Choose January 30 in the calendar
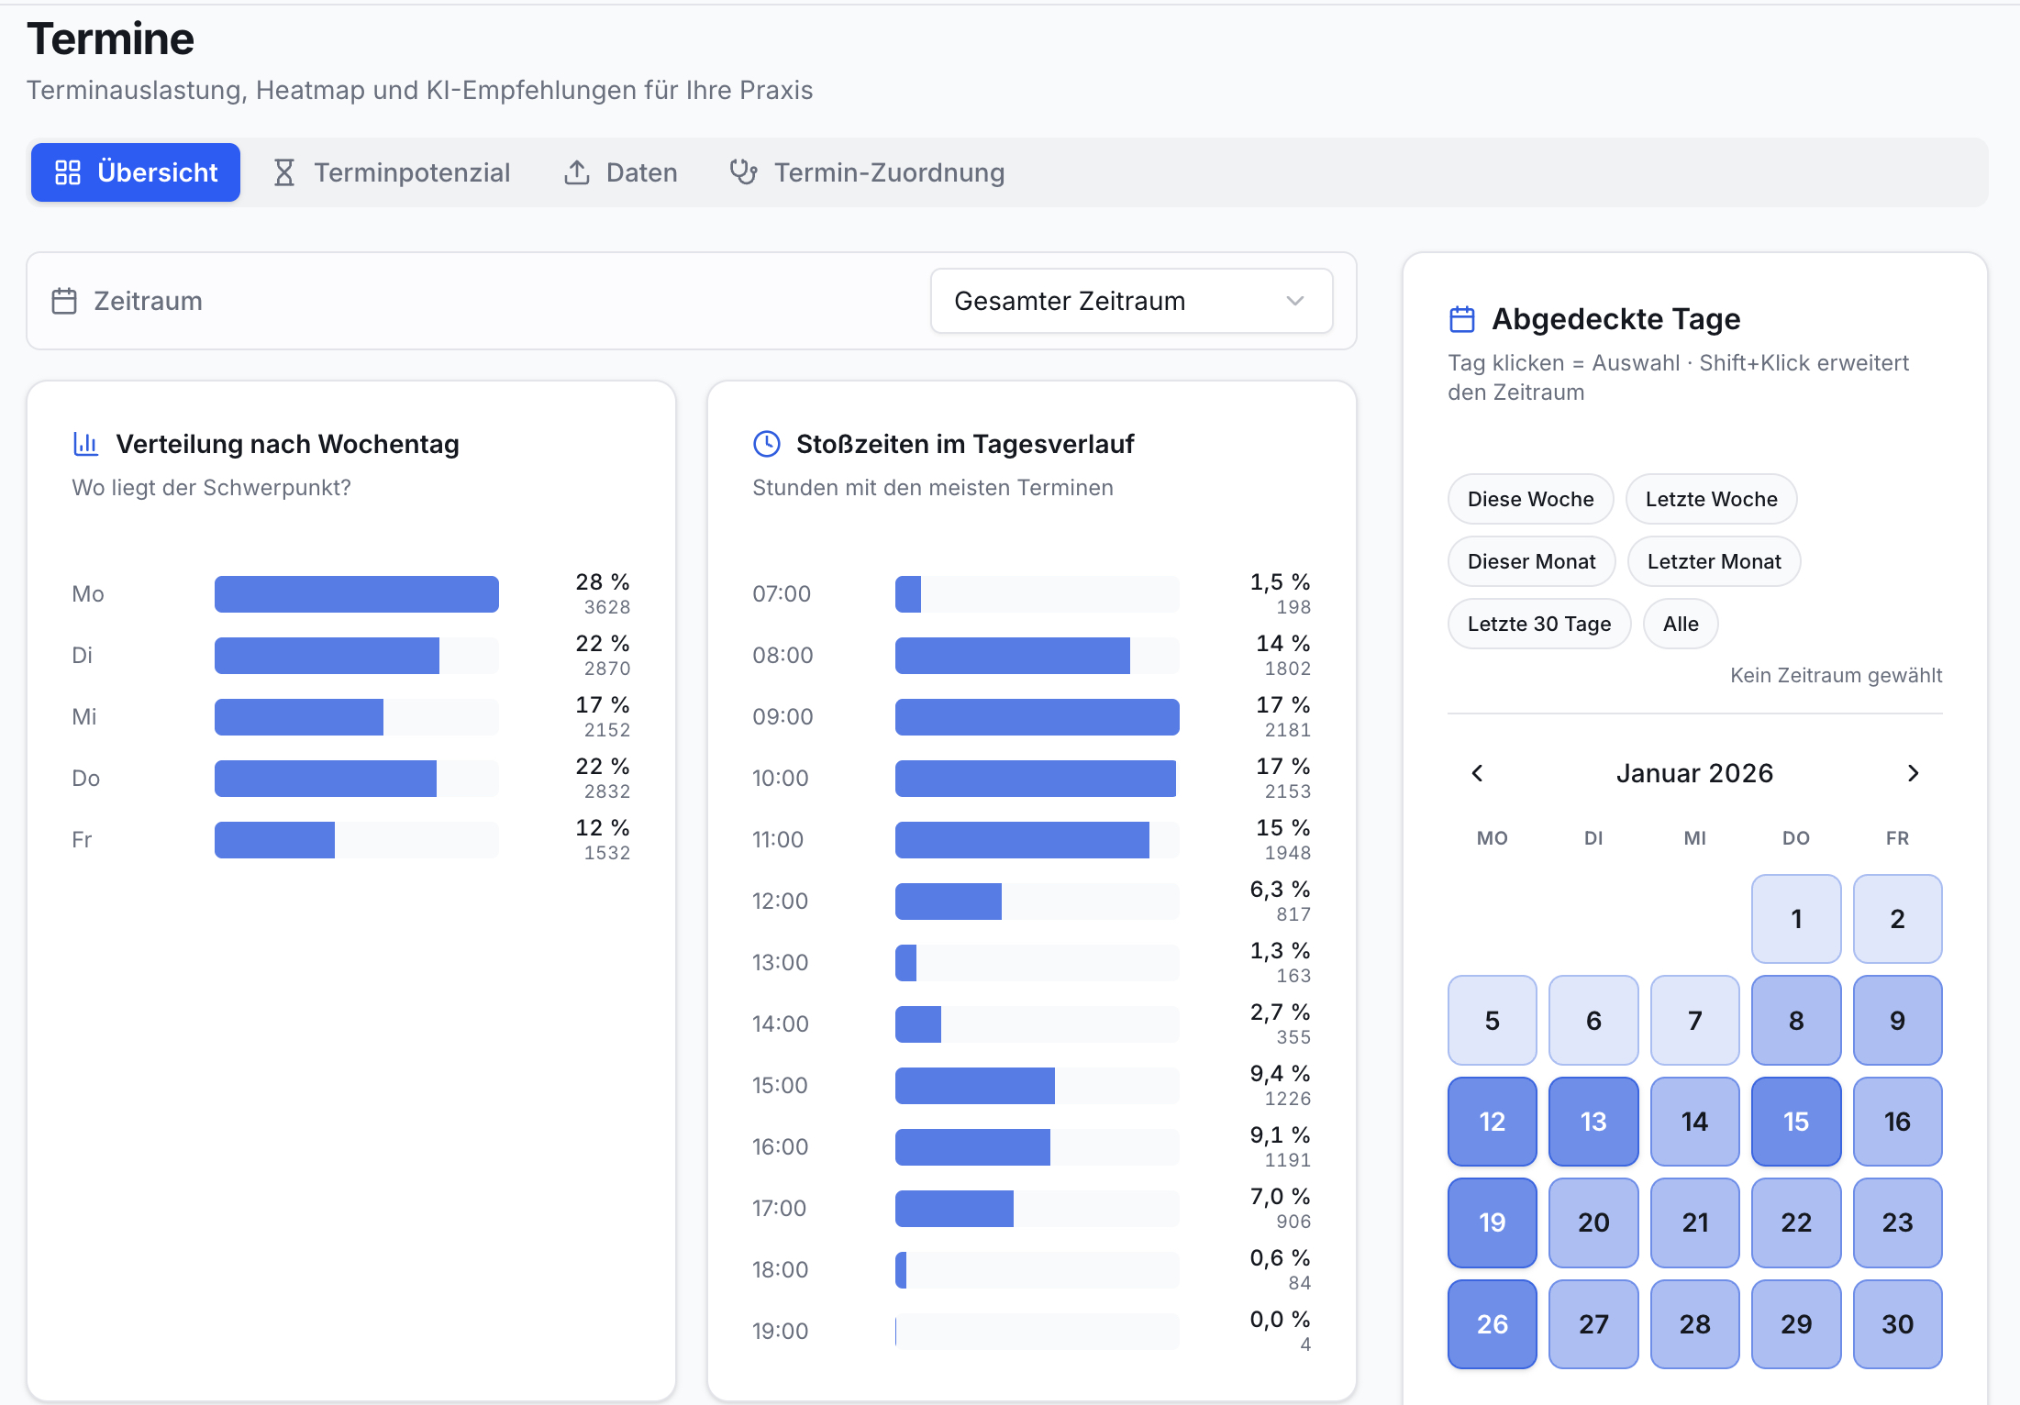This screenshot has width=2020, height=1405. tap(1898, 1324)
